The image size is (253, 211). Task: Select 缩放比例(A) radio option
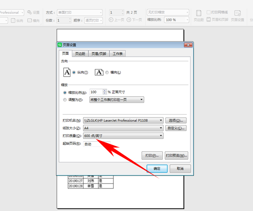[65, 93]
